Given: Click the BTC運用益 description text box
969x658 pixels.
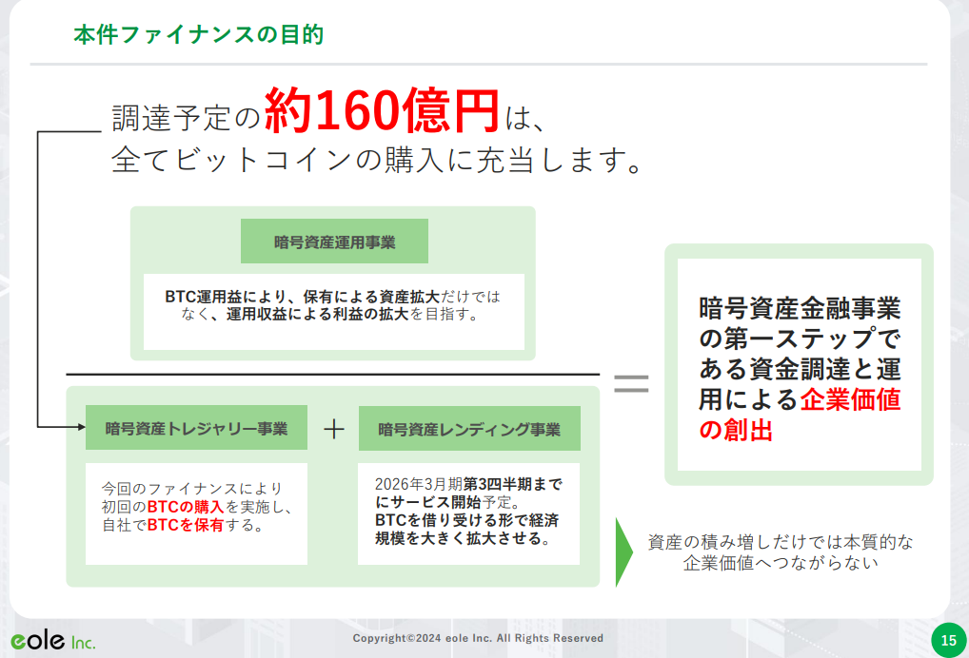Looking at the screenshot, I should [x=333, y=306].
